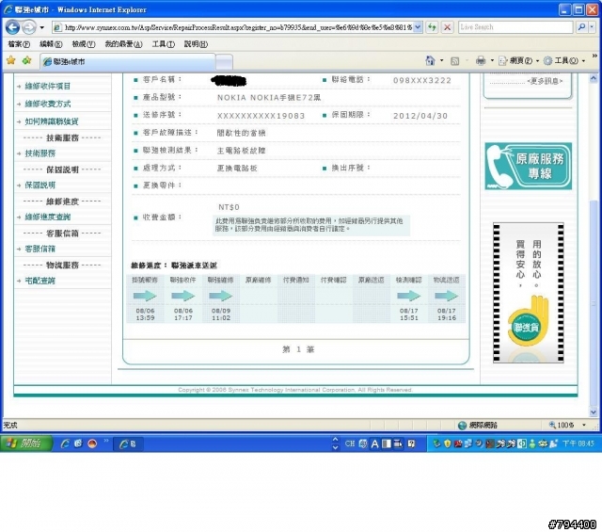This screenshot has width=602, height=532.
Task: Click the taskbar clock 下午 08:45
Action: pos(578,444)
